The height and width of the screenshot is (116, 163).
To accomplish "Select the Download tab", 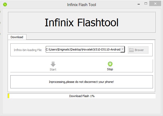I will [17, 37].
